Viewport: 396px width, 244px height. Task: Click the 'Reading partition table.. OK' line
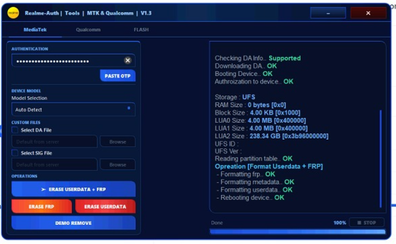[x=254, y=159]
